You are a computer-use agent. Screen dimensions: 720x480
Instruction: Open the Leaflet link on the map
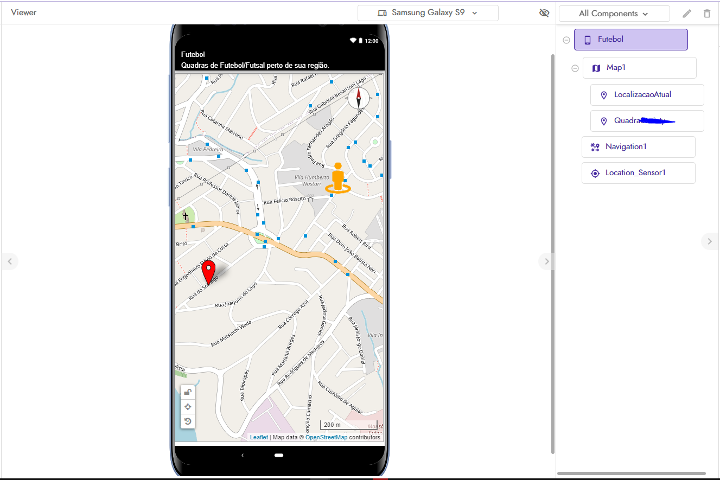(x=259, y=437)
